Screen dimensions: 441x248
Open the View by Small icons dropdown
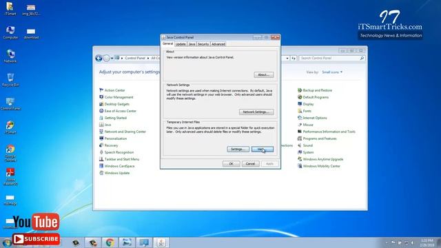coord(332,72)
